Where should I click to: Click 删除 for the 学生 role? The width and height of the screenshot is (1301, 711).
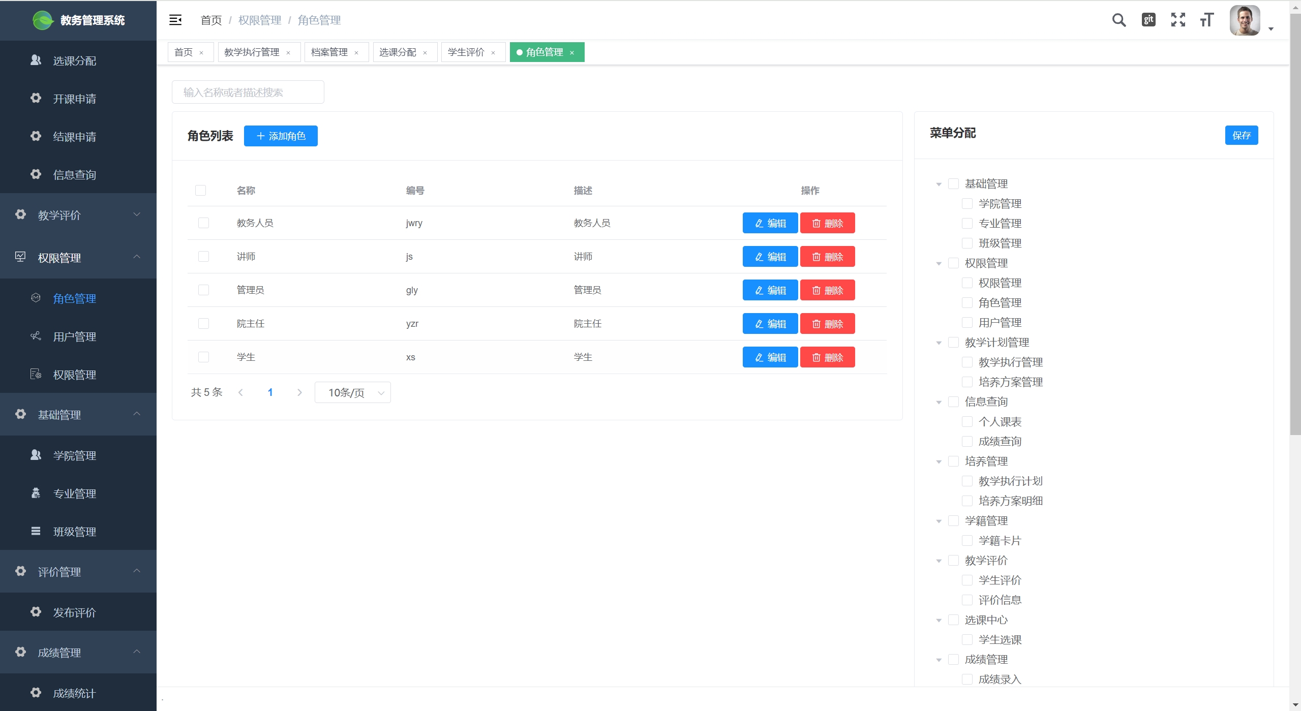tap(827, 357)
